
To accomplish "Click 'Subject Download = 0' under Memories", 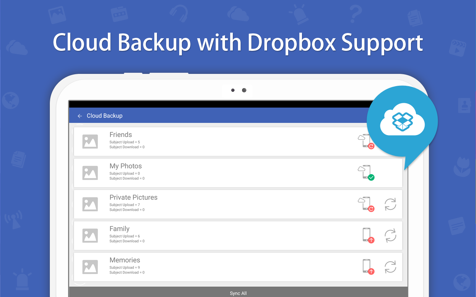I will (127, 272).
